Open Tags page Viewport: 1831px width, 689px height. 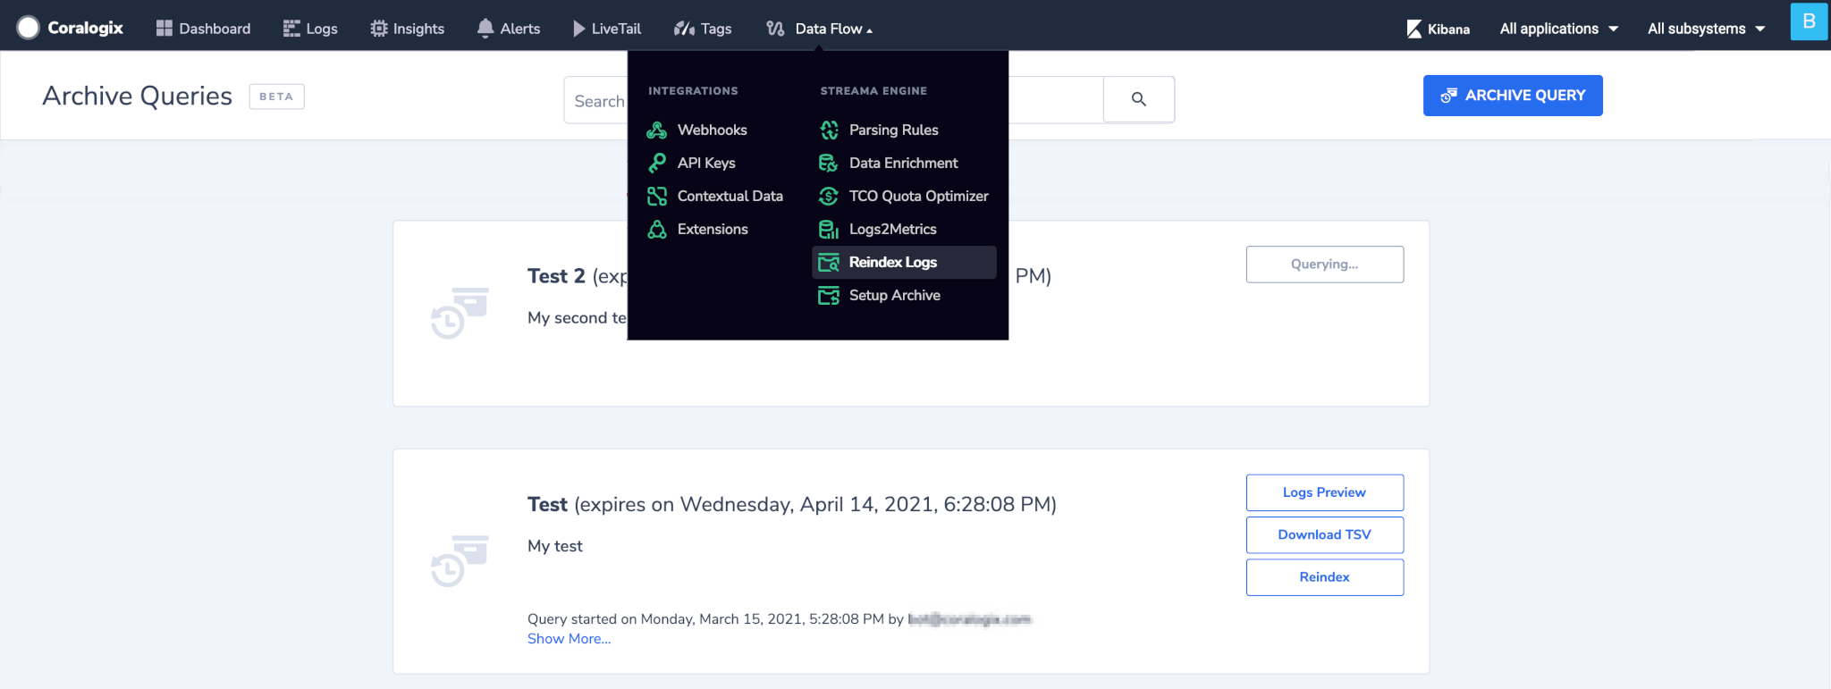(703, 29)
